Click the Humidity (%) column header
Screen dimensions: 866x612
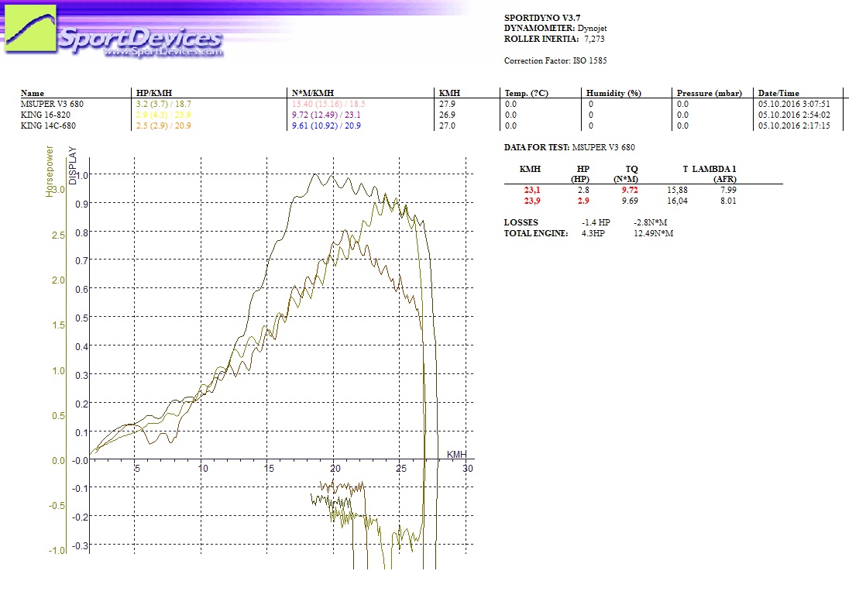pyautogui.click(x=613, y=93)
